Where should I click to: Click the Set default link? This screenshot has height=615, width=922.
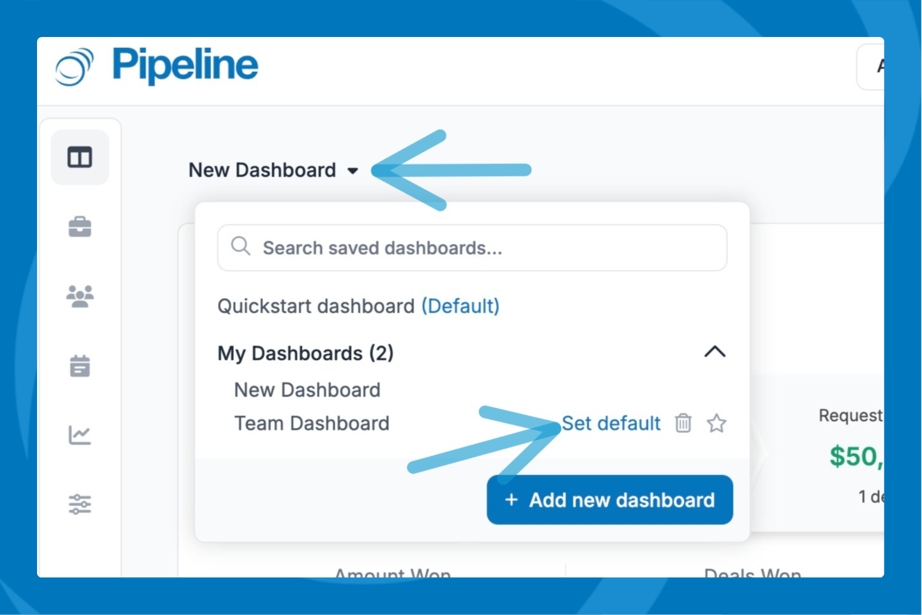point(611,424)
